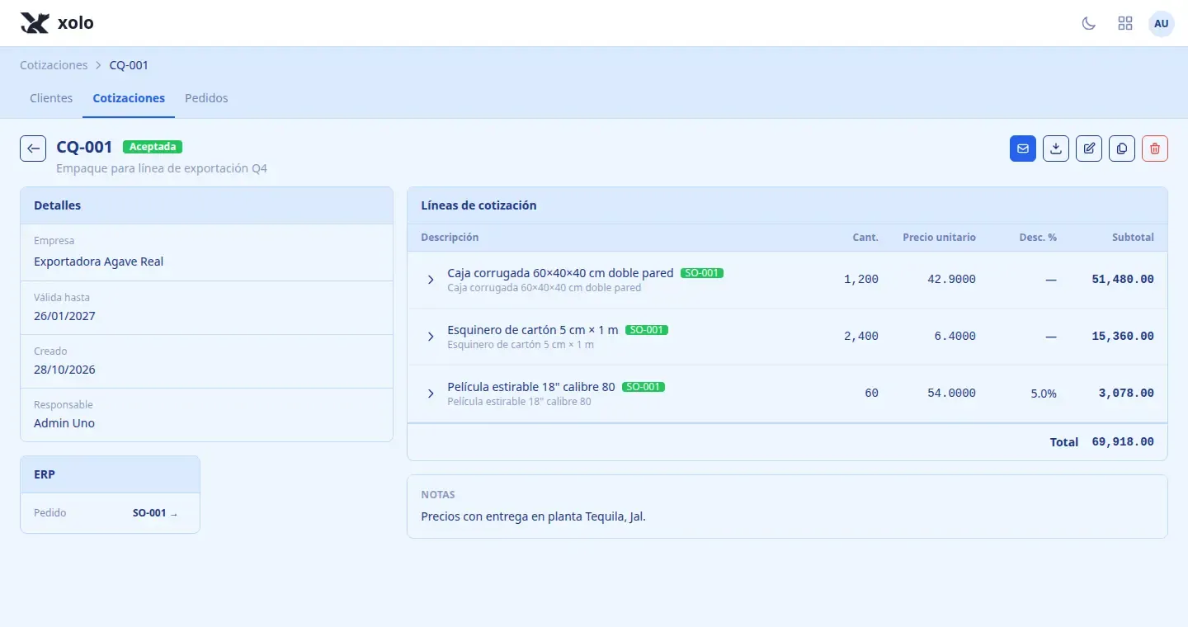Duplicate the quotation using the copy icon

(1122, 148)
